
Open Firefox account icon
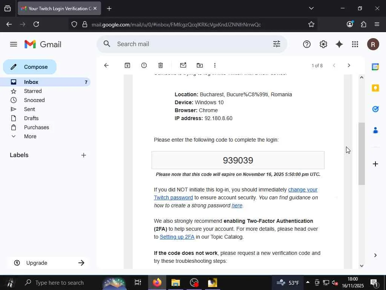(x=350, y=24)
